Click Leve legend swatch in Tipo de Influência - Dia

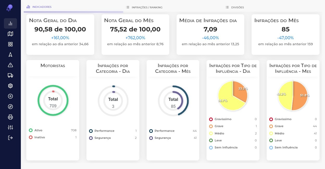[211, 140]
